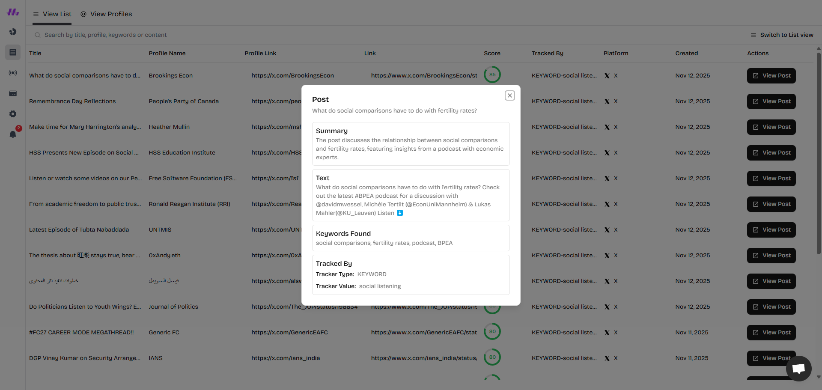Viewport: 822px width, 390px height.
Task: Open the billing card icon in sidebar
Action: 13,93
